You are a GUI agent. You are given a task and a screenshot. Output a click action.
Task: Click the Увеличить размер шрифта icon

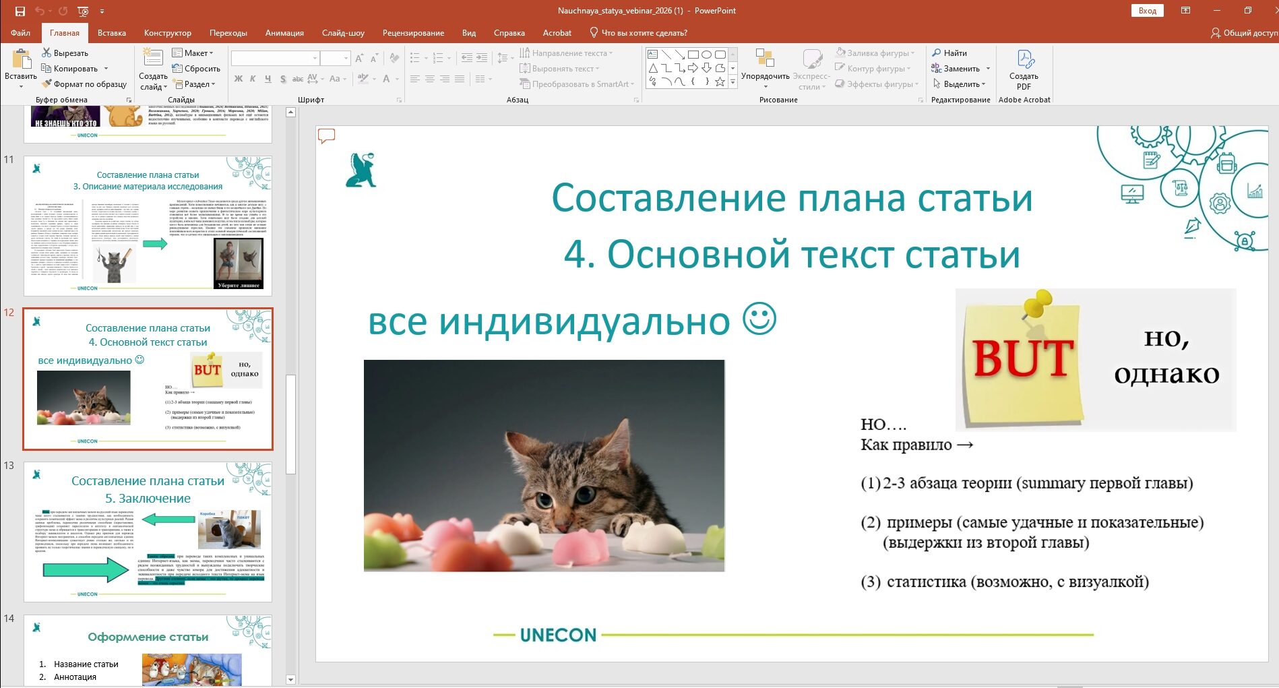point(359,59)
